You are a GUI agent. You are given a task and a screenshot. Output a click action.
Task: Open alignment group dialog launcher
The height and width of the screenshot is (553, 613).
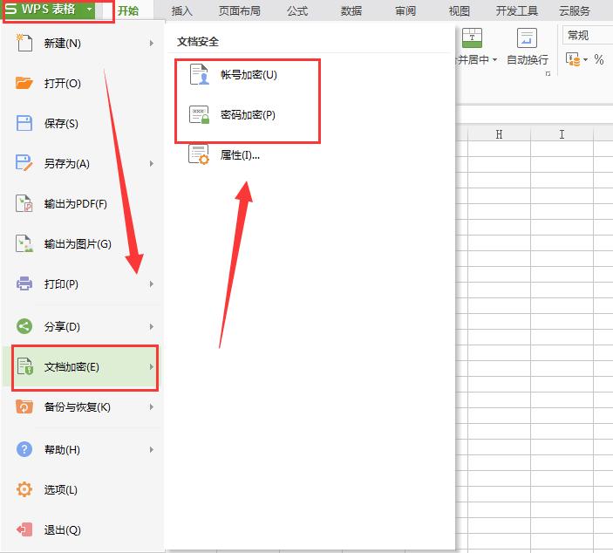coord(548,73)
